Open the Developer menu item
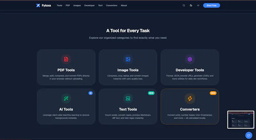This screenshot has height=140, width=256. coord(90,5)
